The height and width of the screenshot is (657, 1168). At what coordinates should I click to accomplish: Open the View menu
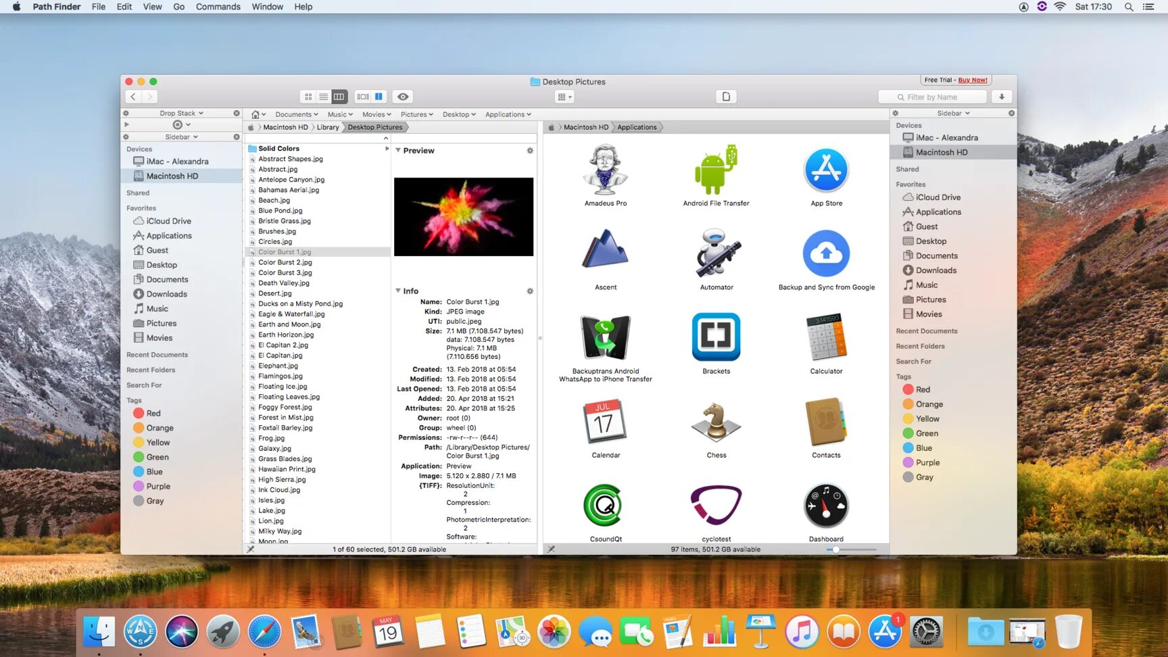[152, 7]
